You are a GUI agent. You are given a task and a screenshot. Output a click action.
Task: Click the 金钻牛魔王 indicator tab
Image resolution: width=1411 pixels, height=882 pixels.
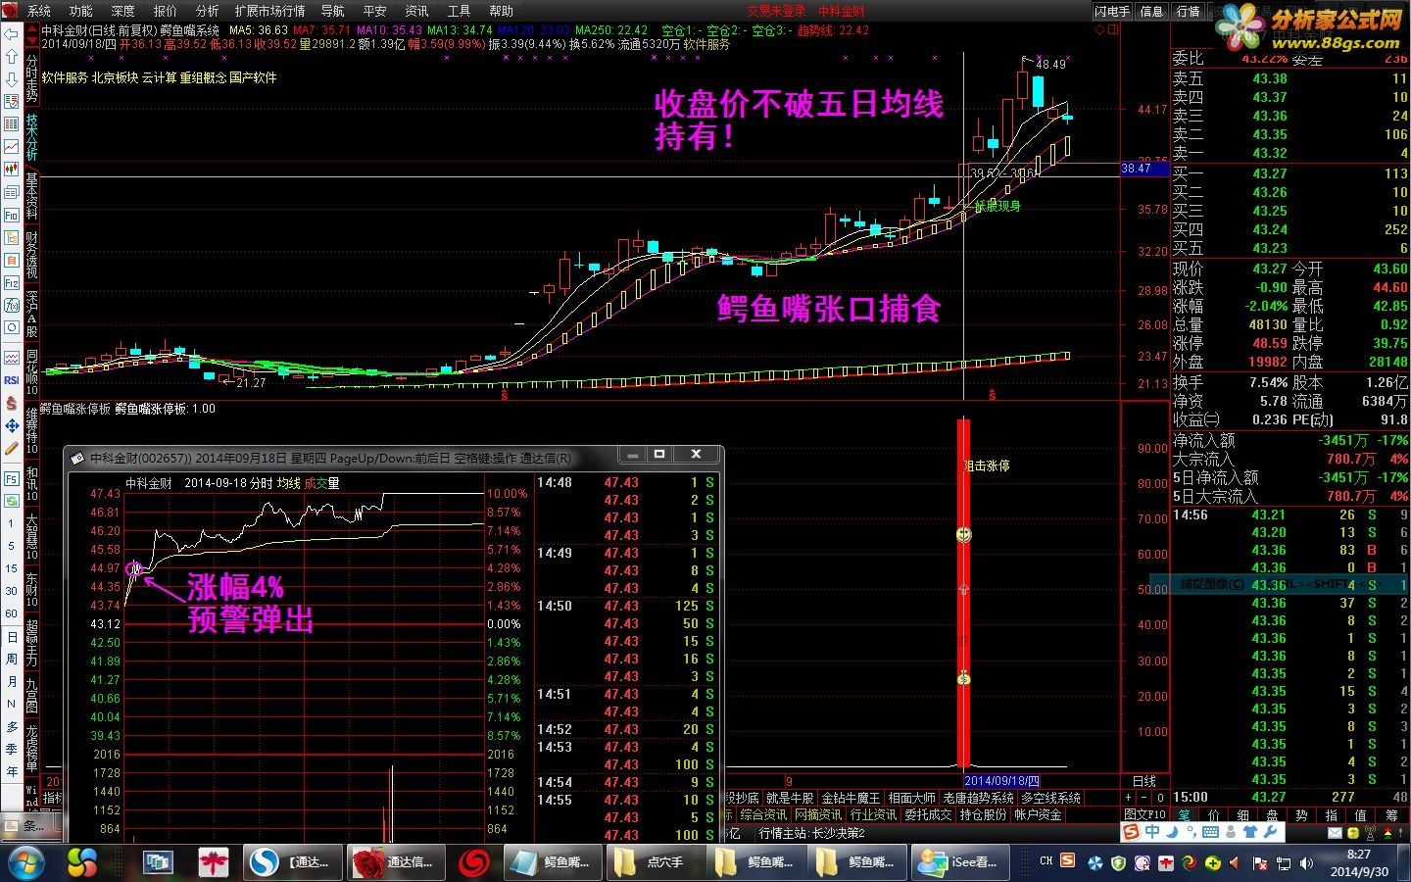(851, 798)
